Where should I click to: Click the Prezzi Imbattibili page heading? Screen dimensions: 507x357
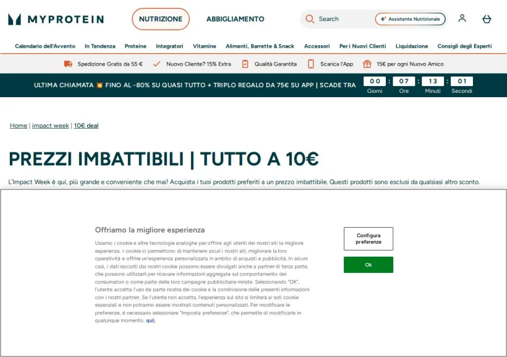click(x=164, y=159)
